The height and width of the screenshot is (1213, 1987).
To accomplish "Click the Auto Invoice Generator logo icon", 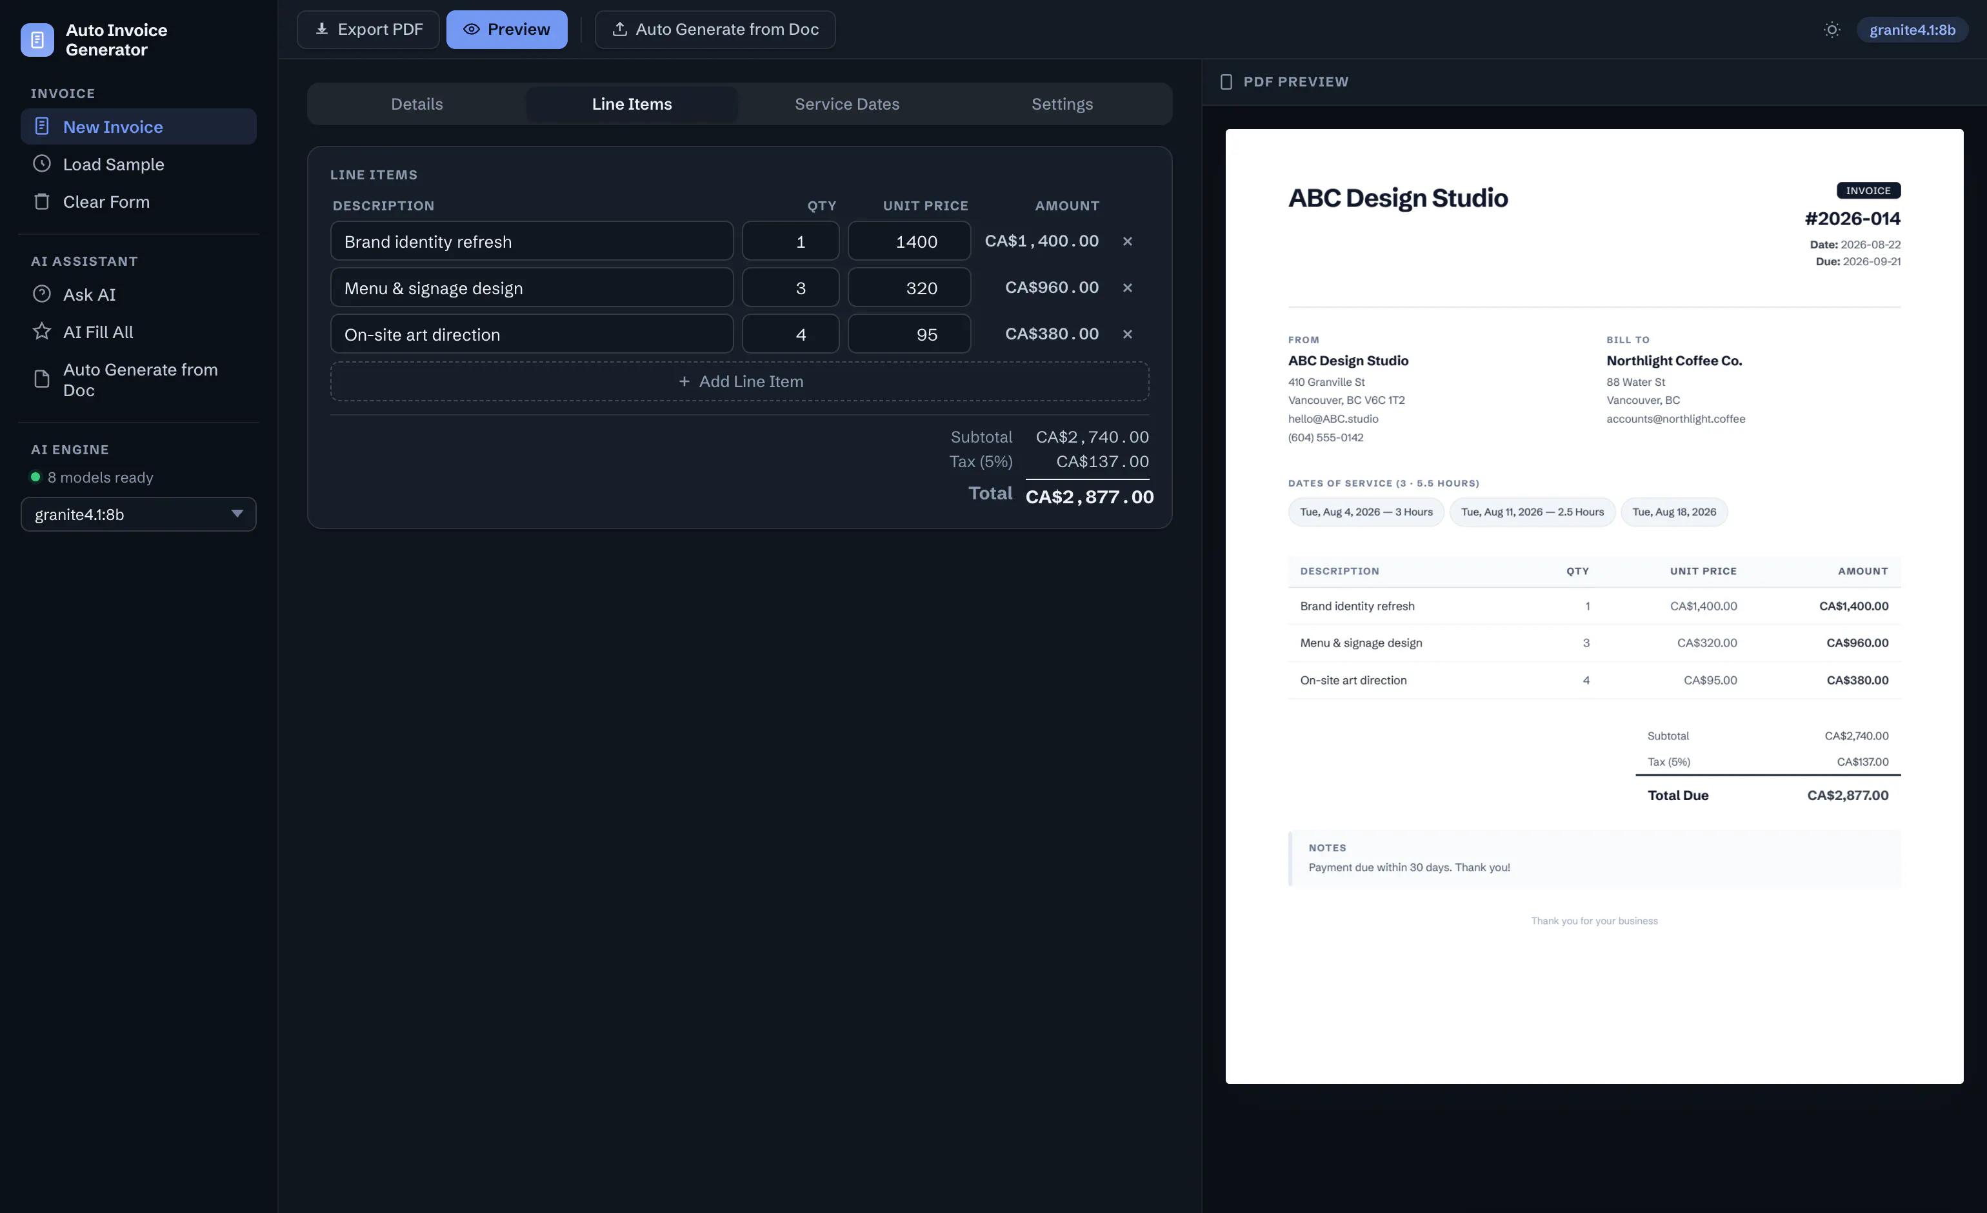I will (x=37, y=39).
